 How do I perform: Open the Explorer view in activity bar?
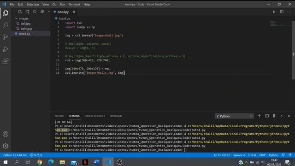coord(6,13)
